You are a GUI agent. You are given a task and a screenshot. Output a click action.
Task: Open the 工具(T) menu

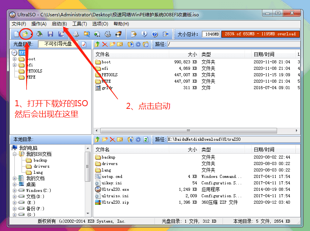pos(79,23)
